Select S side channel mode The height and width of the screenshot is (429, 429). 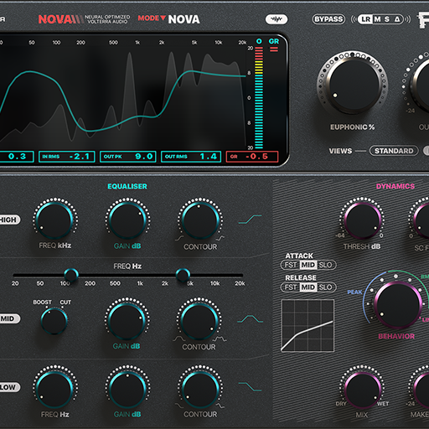[x=387, y=19]
